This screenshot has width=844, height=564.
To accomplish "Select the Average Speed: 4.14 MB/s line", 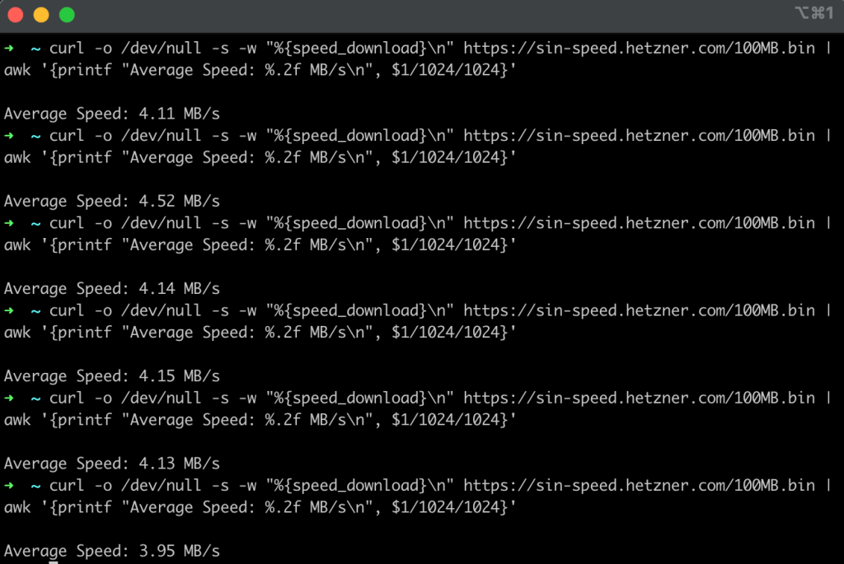I will [x=112, y=289].
